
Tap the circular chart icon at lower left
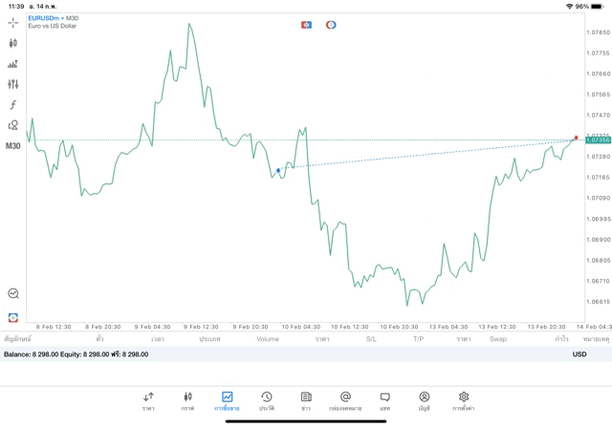(x=13, y=294)
